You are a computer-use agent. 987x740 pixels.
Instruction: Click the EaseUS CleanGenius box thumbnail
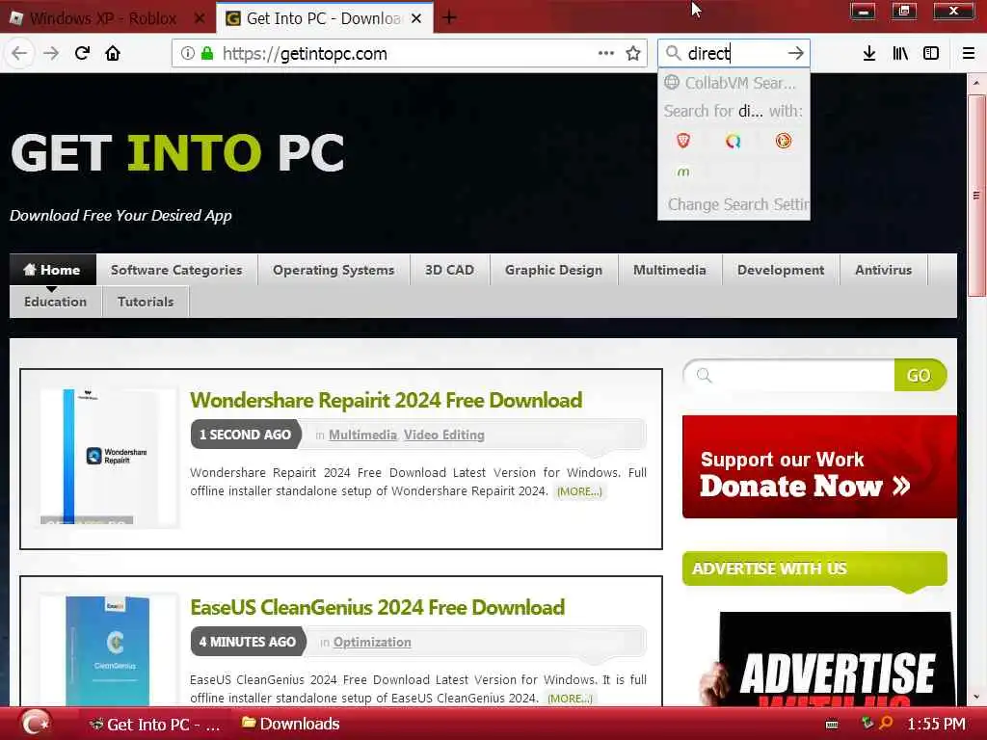pyautogui.click(x=108, y=650)
